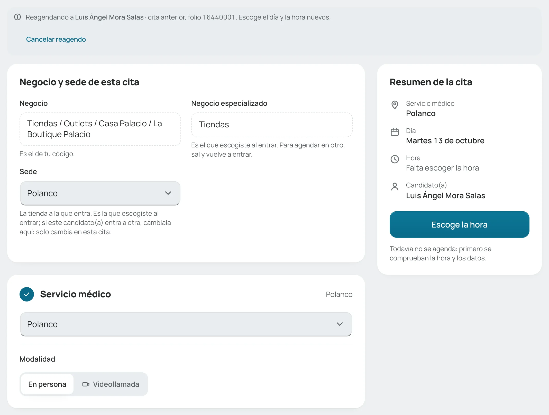This screenshot has width=549, height=415.
Task: Click the clock icon next to Hora
Action: tap(395, 159)
